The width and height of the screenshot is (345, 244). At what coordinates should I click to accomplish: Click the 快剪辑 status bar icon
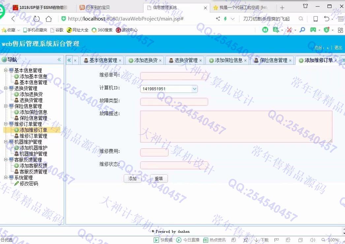pyautogui.click(x=163, y=240)
